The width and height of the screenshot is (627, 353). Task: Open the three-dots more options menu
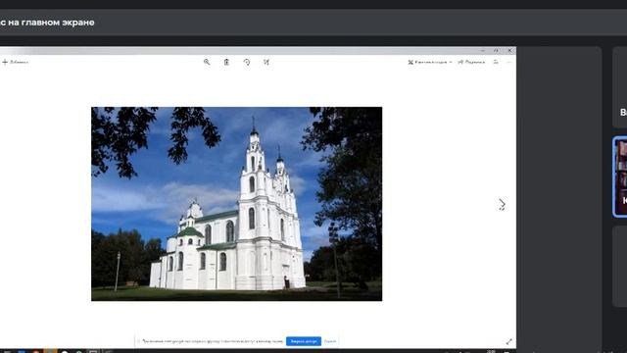pos(508,62)
